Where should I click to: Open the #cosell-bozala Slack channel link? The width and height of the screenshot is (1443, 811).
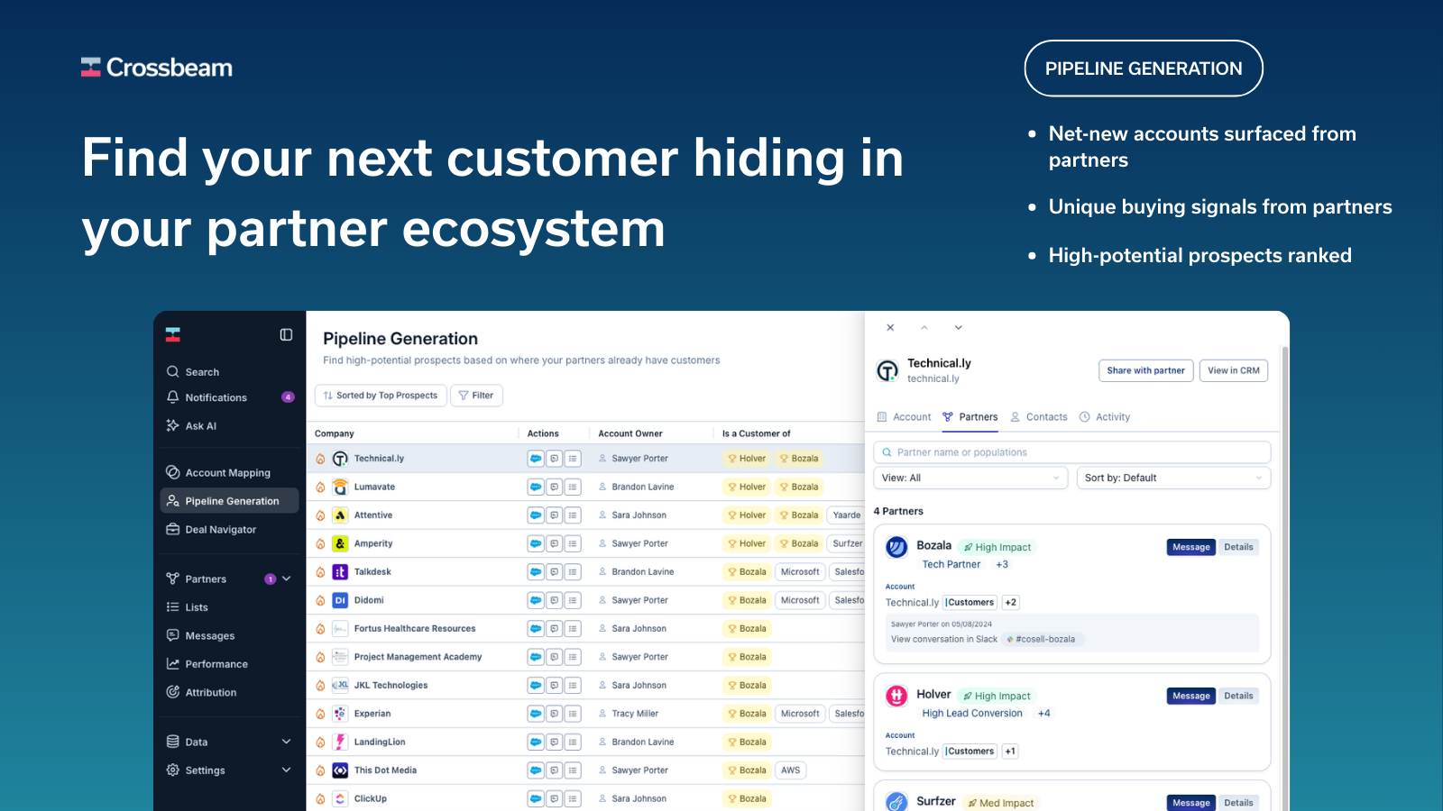tap(1042, 639)
